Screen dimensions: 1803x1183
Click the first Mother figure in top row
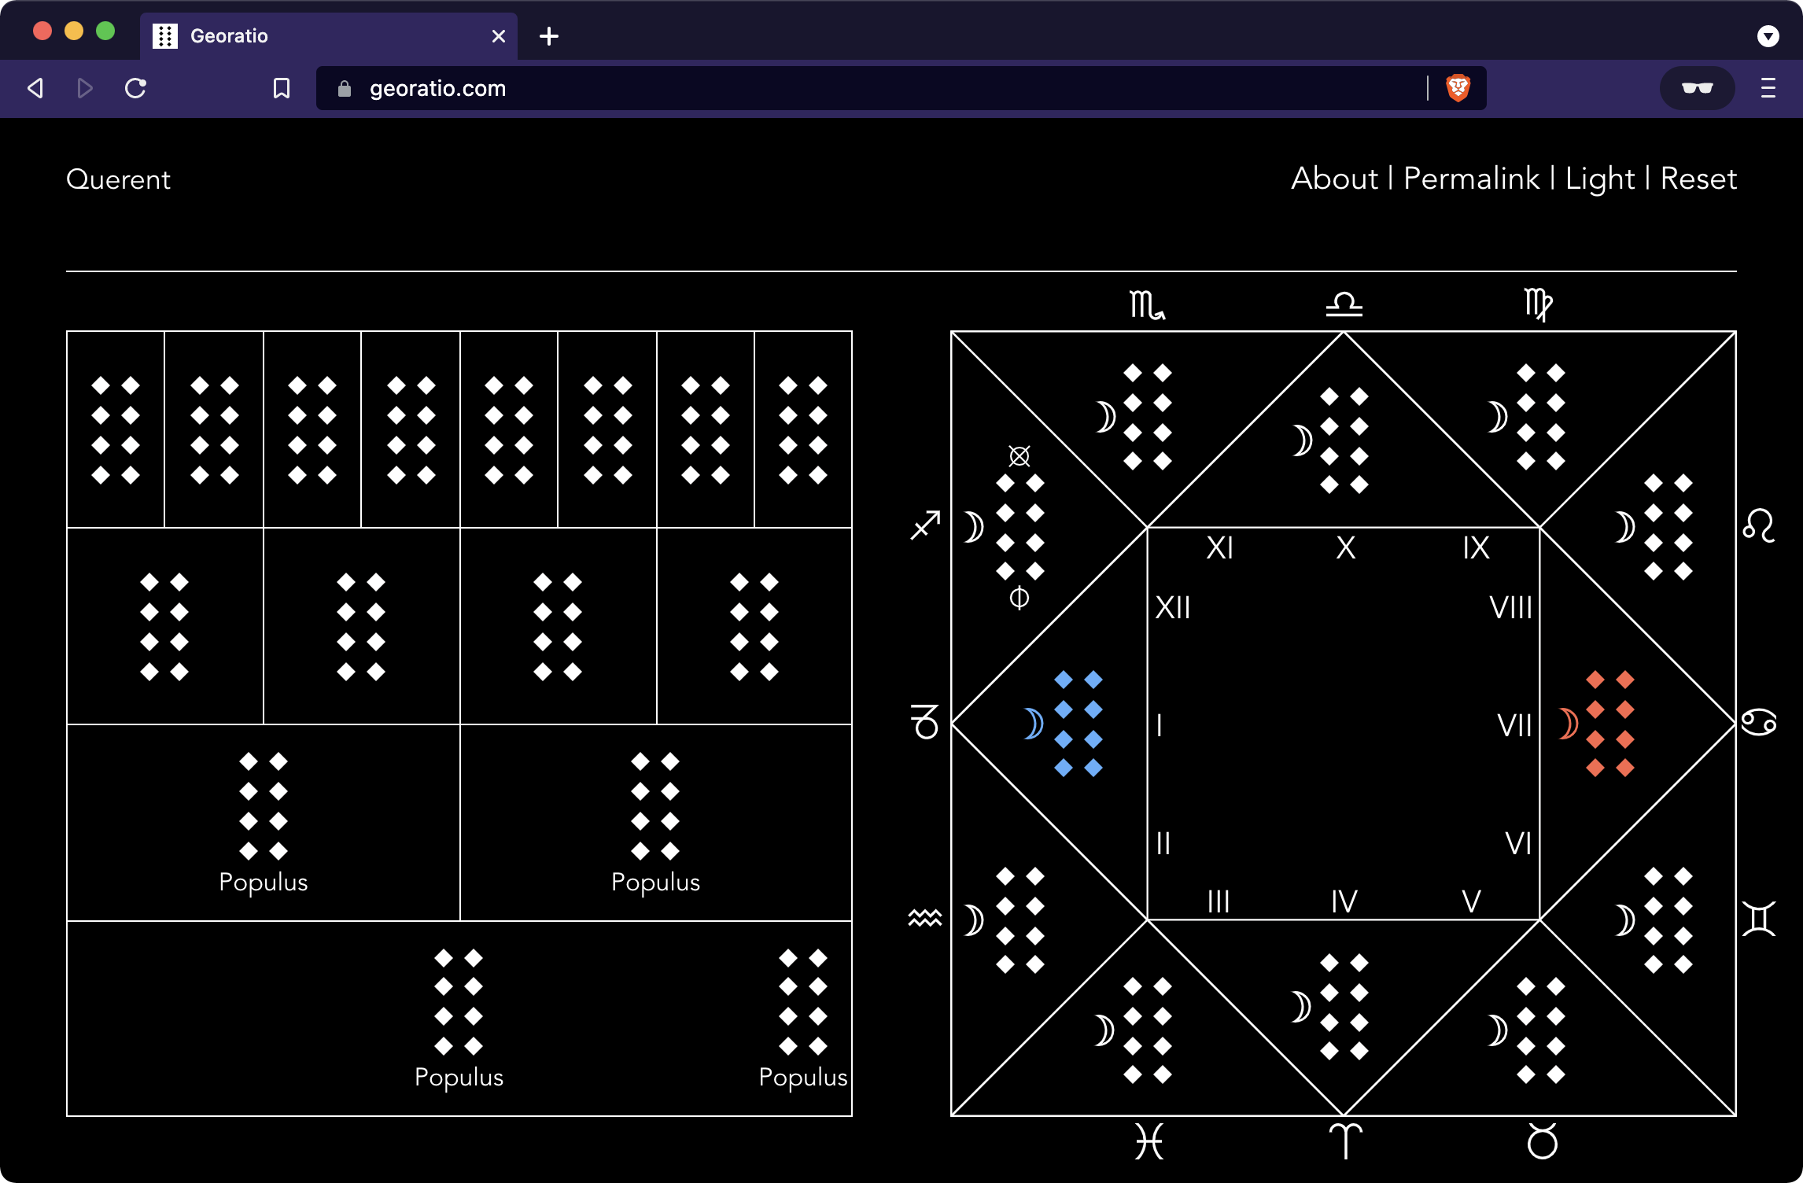pyautogui.click(x=116, y=430)
